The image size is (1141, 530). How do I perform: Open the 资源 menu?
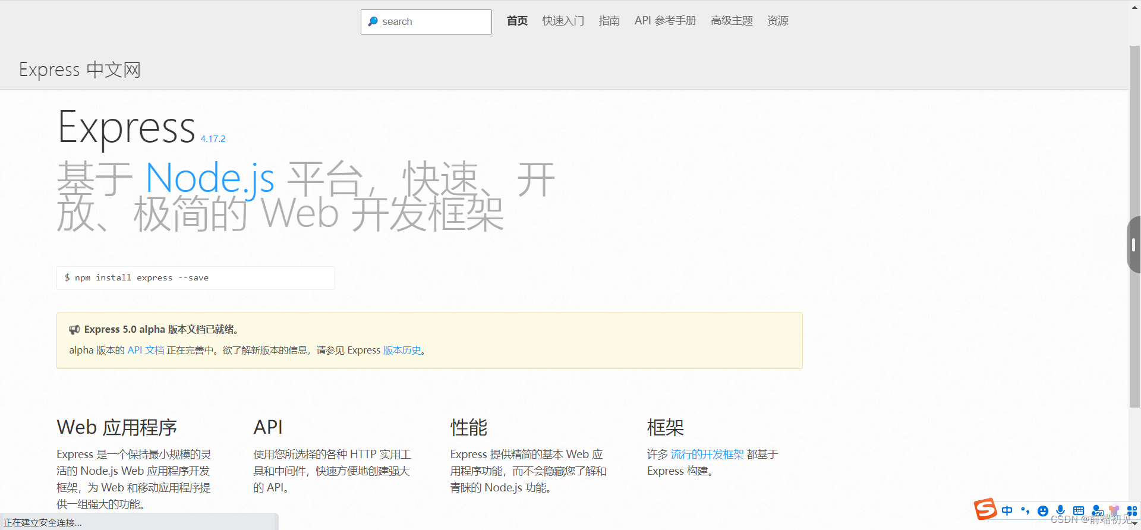(x=777, y=21)
